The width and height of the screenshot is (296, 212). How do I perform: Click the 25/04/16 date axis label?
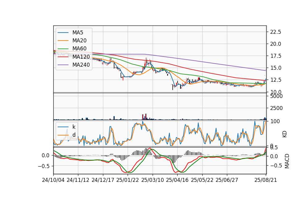tap(177, 180)
